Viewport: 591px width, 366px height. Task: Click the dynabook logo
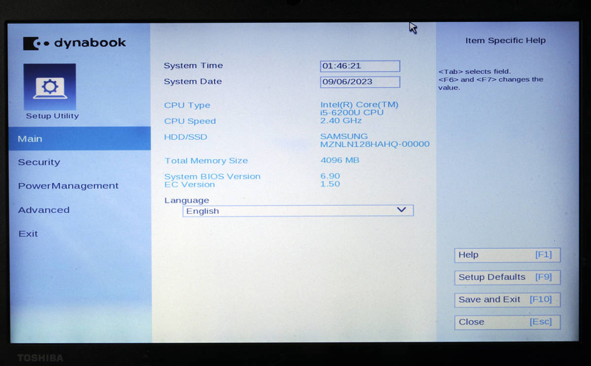pos(74,42)
